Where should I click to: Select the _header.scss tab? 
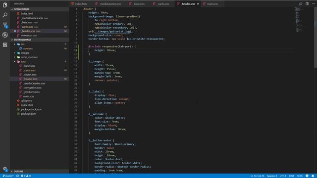[188, 4]
